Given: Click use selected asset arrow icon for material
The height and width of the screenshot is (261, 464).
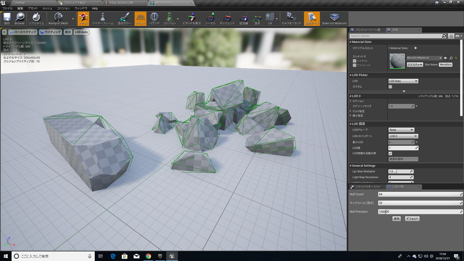Looking at the screenshot, I should (x=445, y=58).
